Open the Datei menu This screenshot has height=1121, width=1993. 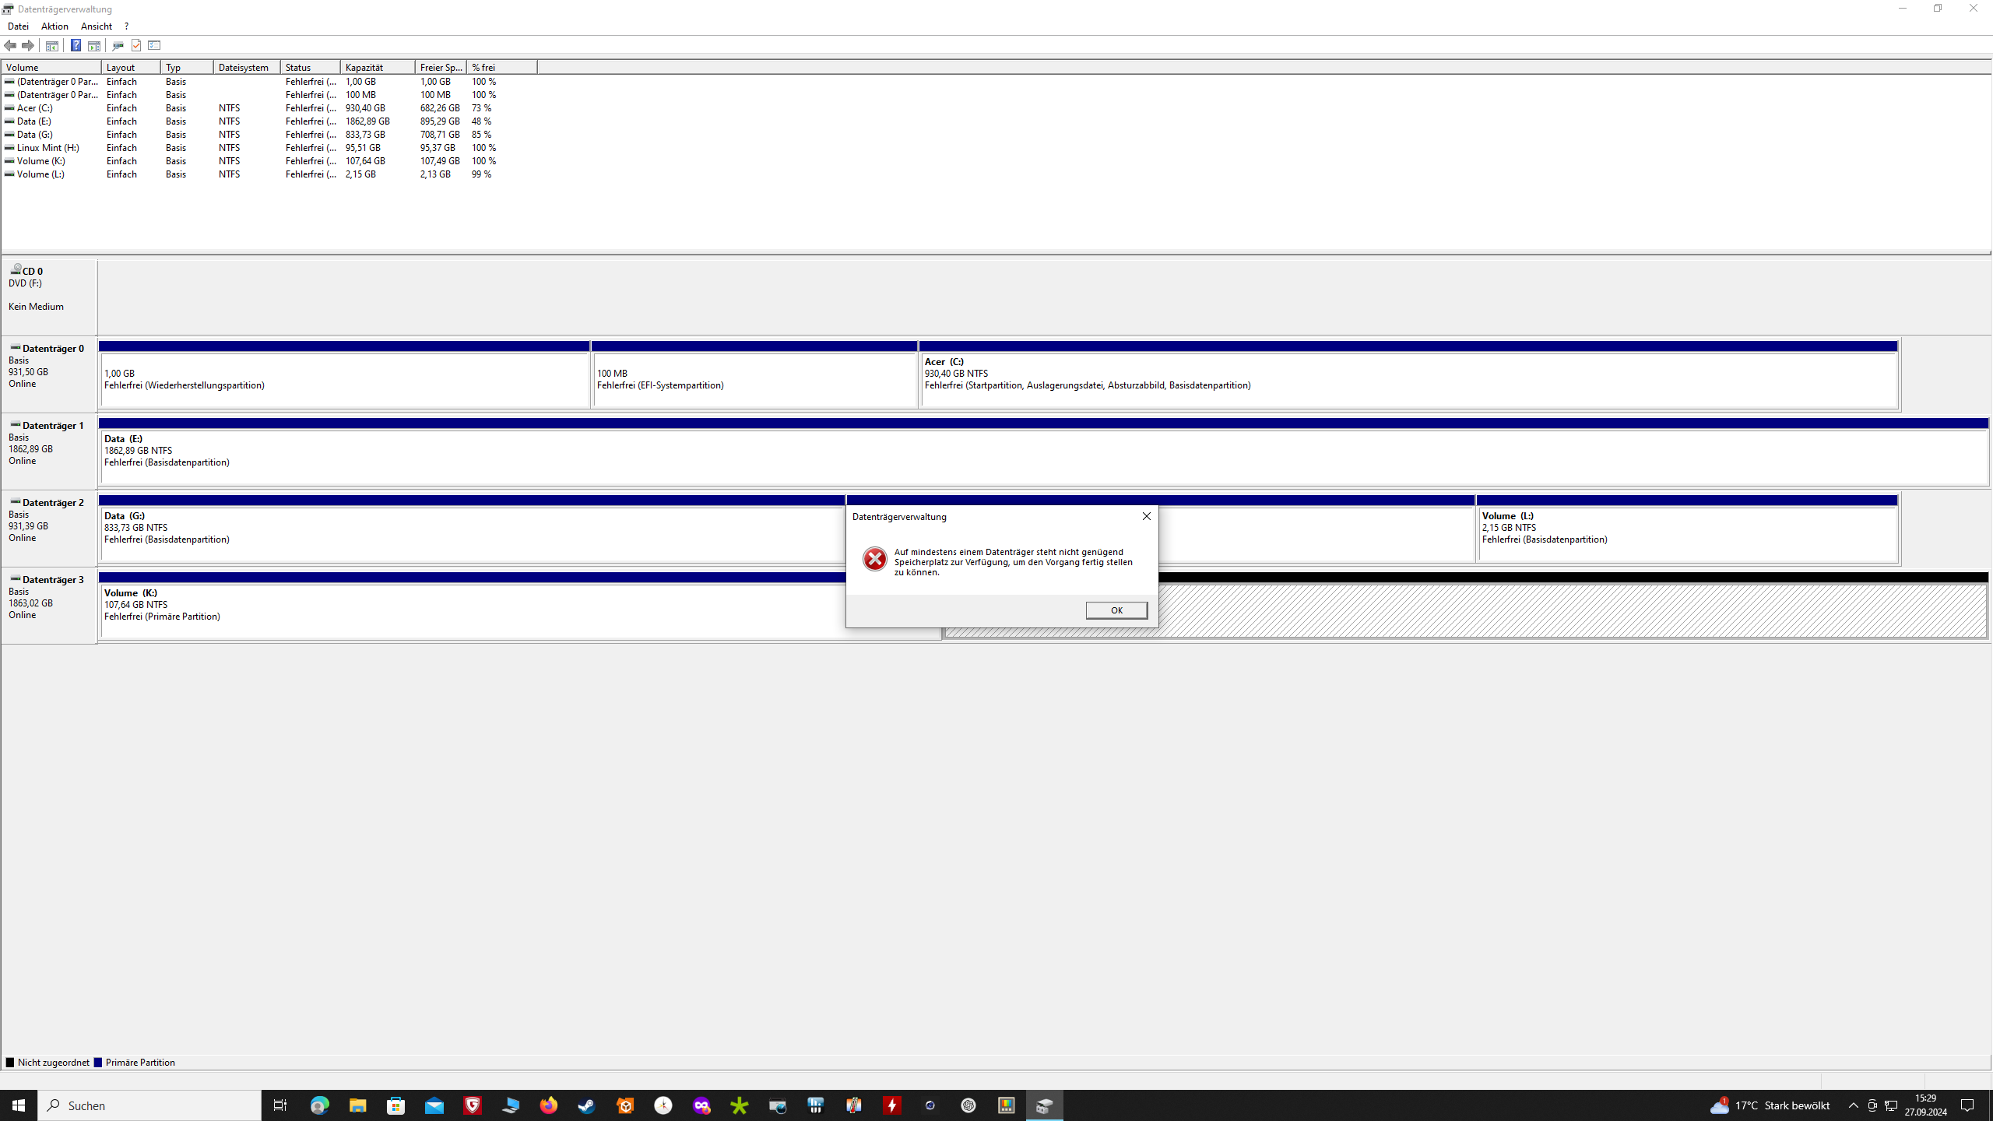[18, 26]
